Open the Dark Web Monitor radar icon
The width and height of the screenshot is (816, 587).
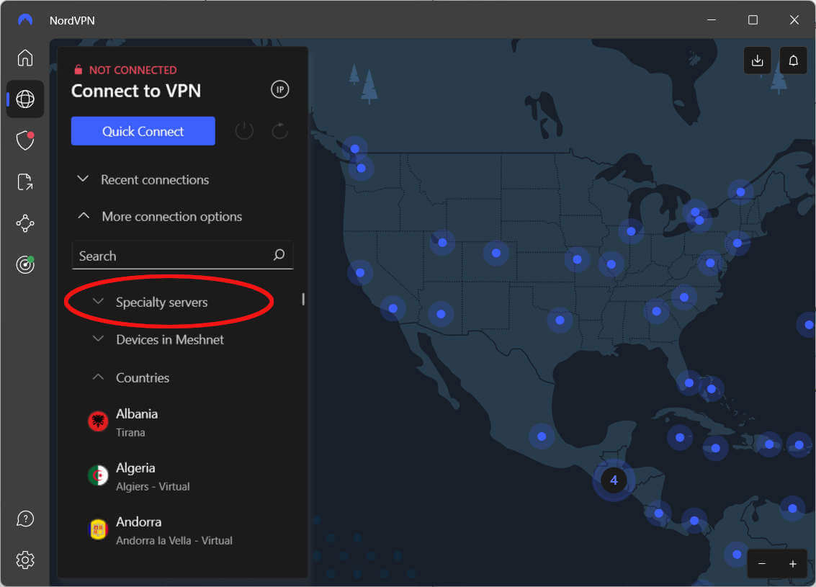click(x=25, y=265)
